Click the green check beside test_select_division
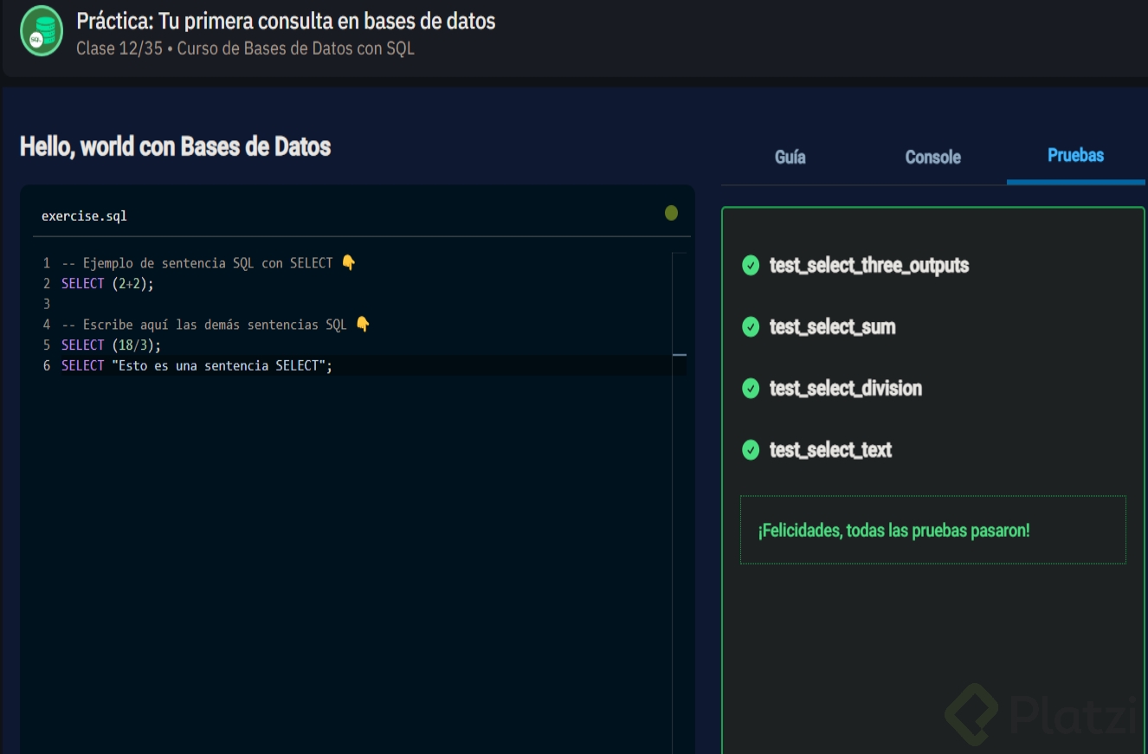Screen dimensions: 1148x754 coord(751,388)
